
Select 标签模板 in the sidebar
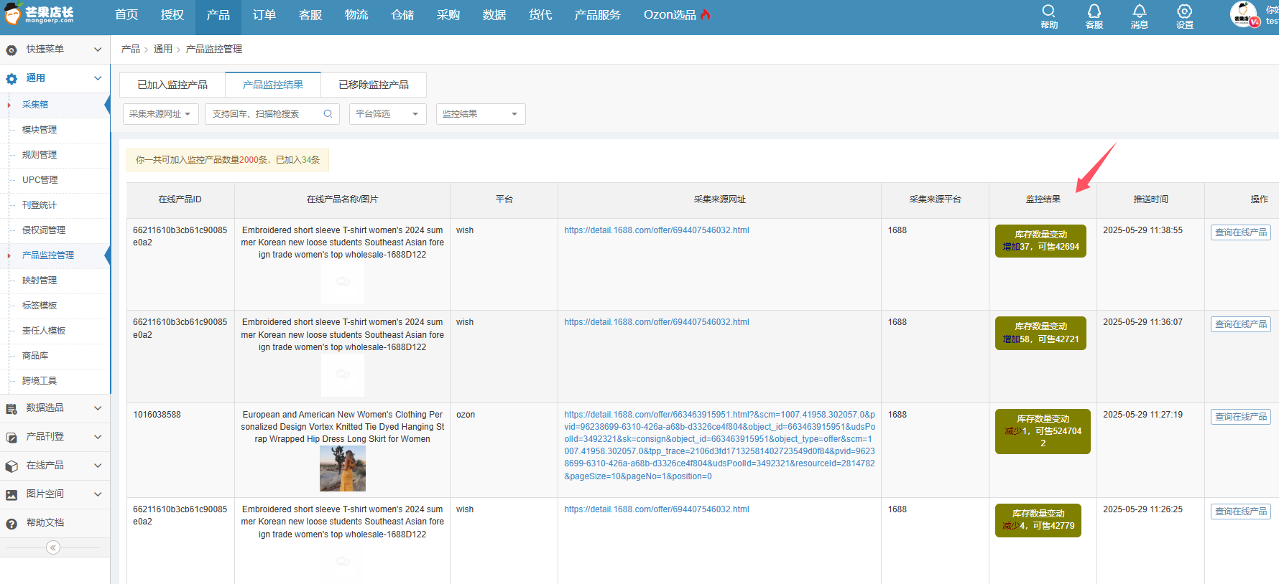tap(40, 306)
